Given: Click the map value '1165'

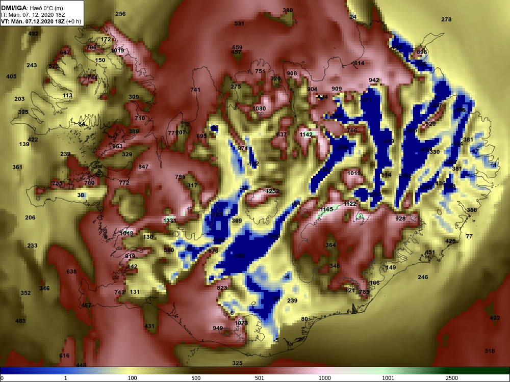Looking at the screenshot, I should tap(326, 209).
